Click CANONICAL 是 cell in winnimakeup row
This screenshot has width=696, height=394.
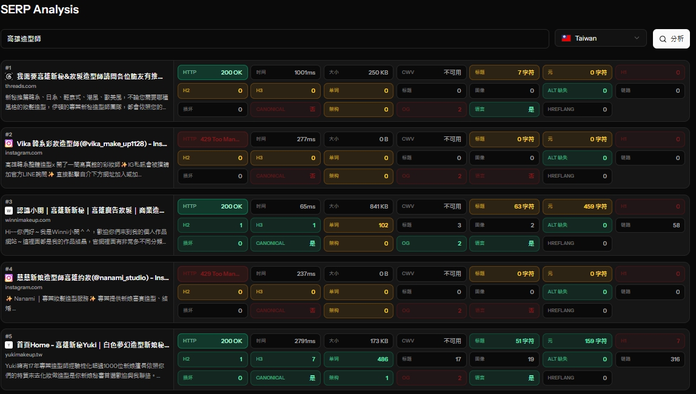click(x=286, y=243)
